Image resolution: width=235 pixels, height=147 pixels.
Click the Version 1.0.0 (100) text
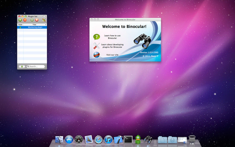tap(149, 52)
